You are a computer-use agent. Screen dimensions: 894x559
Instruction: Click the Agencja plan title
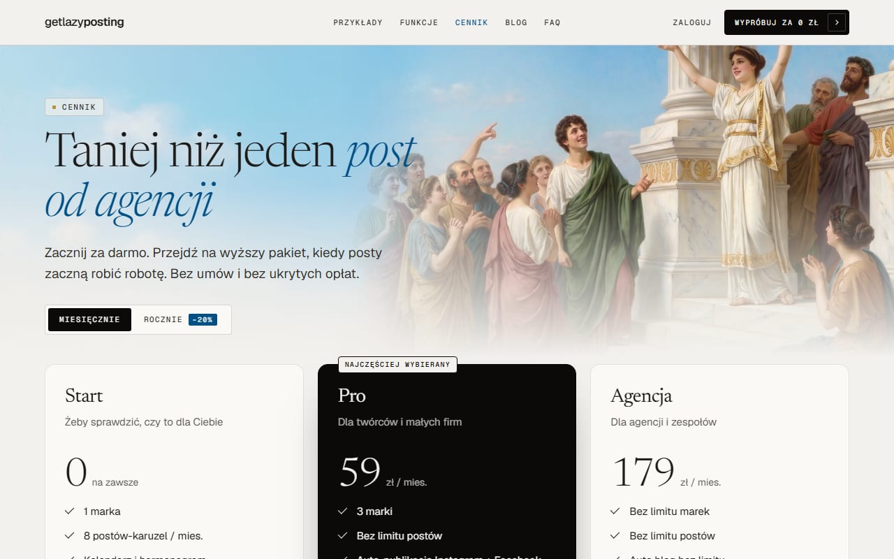pyautogui.click(x=641, y=396)
